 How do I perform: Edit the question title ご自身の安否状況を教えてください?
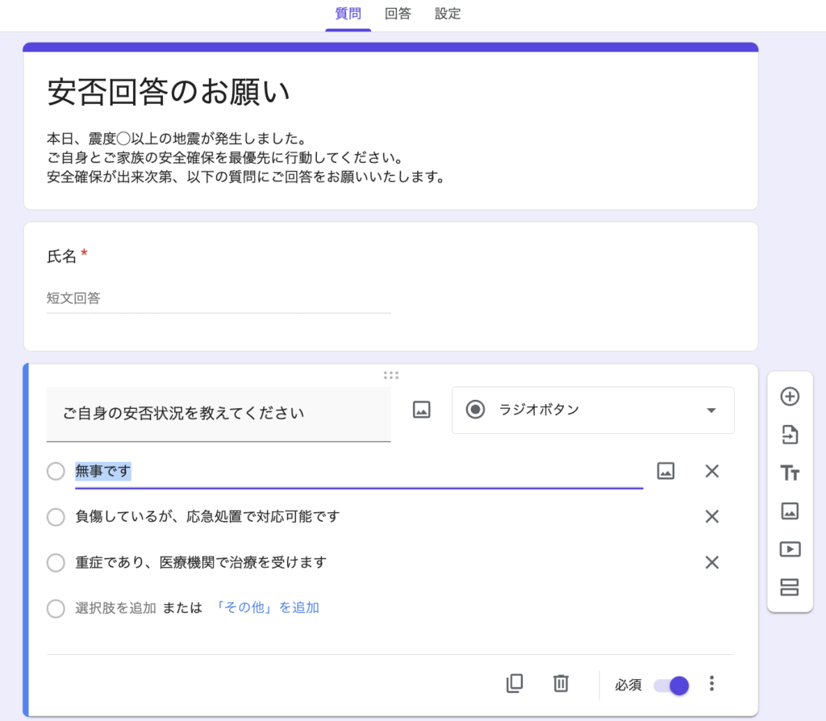click(x=219, y=414)
